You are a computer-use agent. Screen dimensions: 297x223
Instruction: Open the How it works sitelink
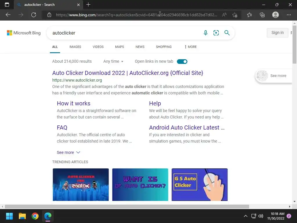point(73,103)
